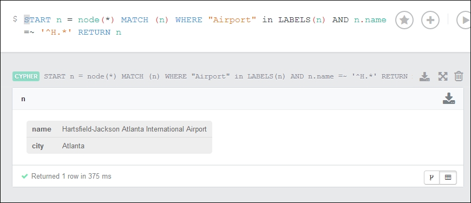Click the green success check mark
Viewport: 471px width, 203px height.
click(24, 176)
